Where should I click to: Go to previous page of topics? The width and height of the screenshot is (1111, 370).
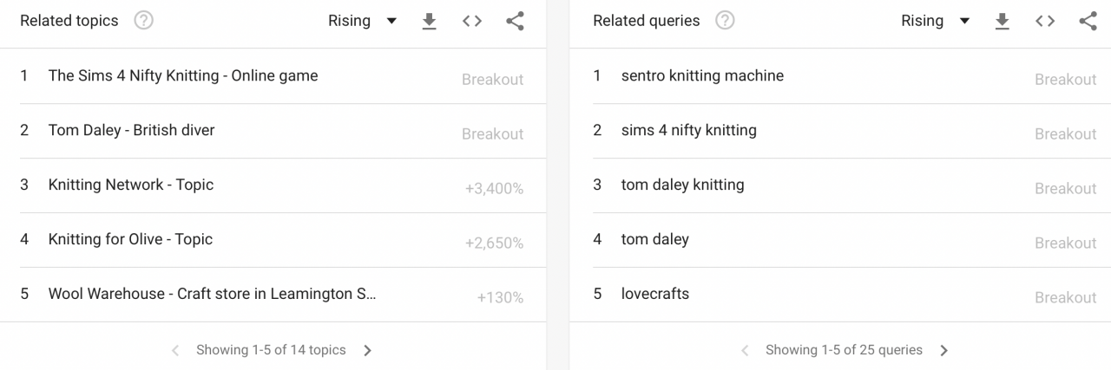(x=175, y=351)
